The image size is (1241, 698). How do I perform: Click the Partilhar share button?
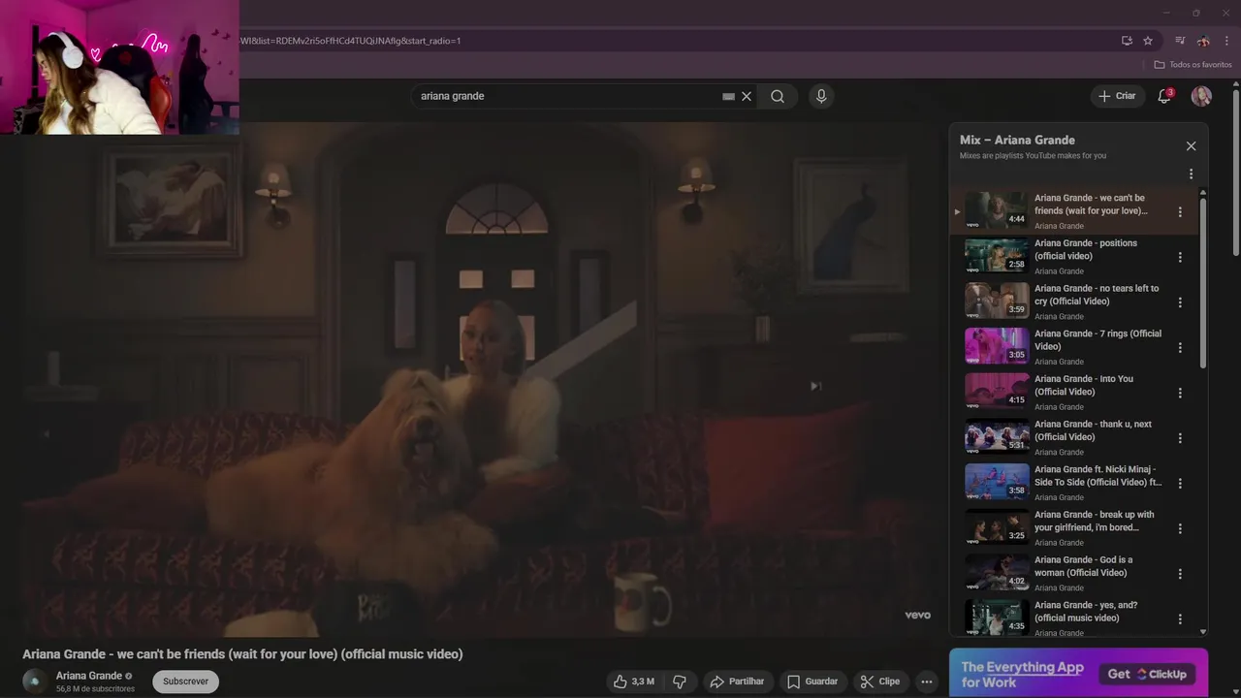tap(737, 682)
